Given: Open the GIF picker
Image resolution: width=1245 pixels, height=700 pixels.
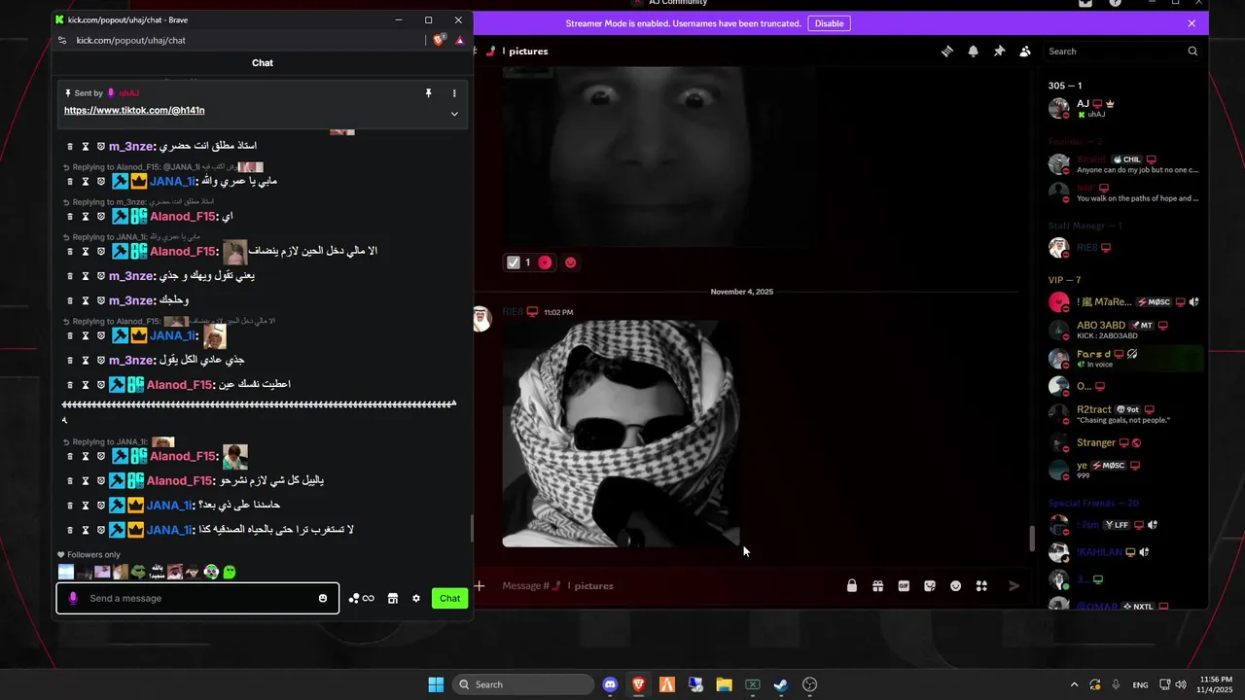Looking at the screenshot, I should tap(904, 586).
